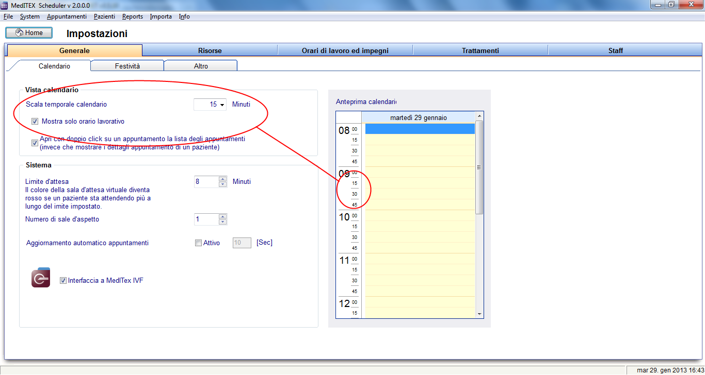Decrease 'Numero di sale d'aspetto' value
The height and width of the screenshot is (375, 705).
pyautogui.click(x=223, y=222)
